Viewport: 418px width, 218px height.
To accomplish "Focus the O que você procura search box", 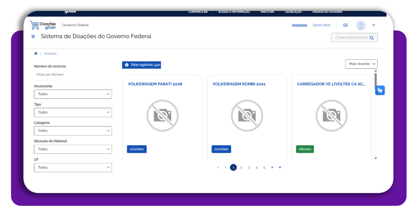I will tap(354, 38).
